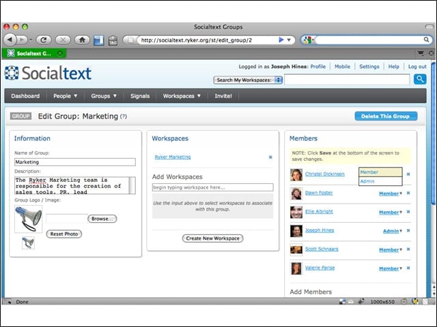
Task: Remove Ryker Marketing workspace with its x icon
Action: (x=270, y=157)
